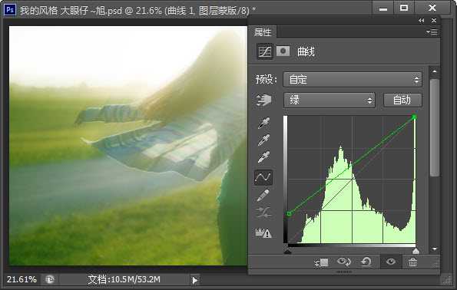This screenshot has height=290, width=457.
Task: Reset curves to adjustment defaults
Action: click(x=366, y=262)
